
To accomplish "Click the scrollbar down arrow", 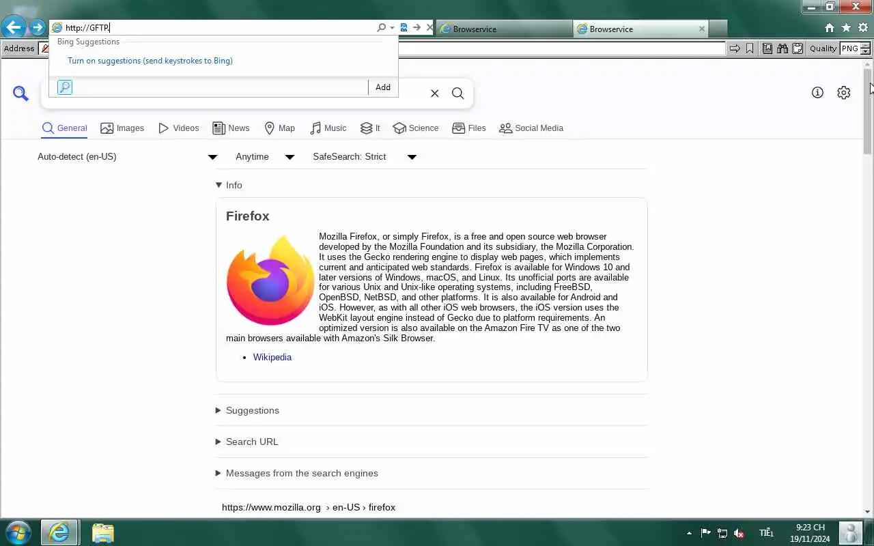I will pos(868,512).
